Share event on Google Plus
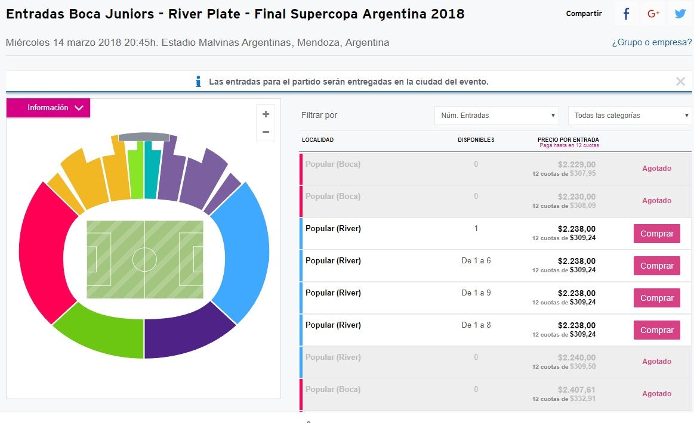The image size is (694, 423). 653,14
